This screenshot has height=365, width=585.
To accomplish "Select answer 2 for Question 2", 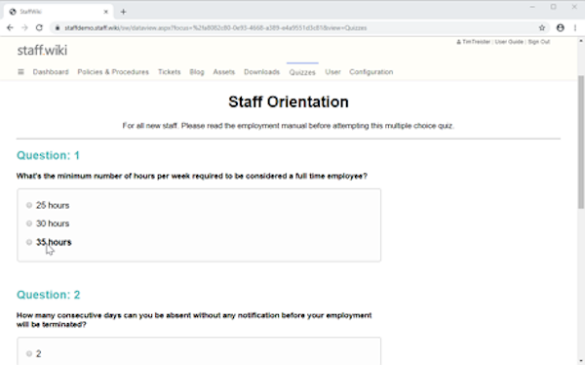I will click(x=29, y=354).
